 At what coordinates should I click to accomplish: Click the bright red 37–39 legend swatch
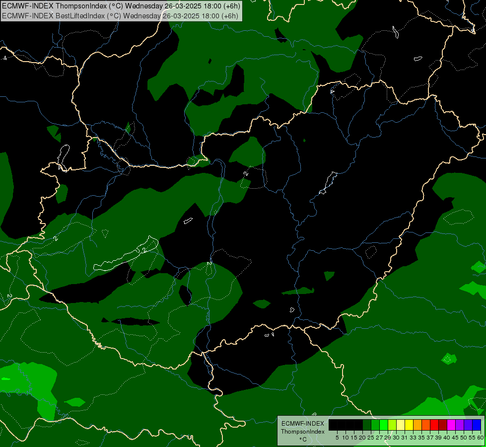click(x=434, y=425)
